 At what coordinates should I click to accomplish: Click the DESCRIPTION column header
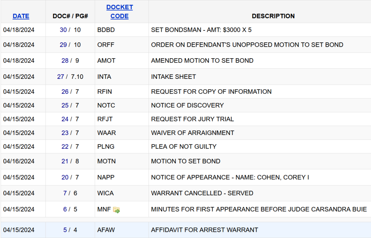coord(273,16)
